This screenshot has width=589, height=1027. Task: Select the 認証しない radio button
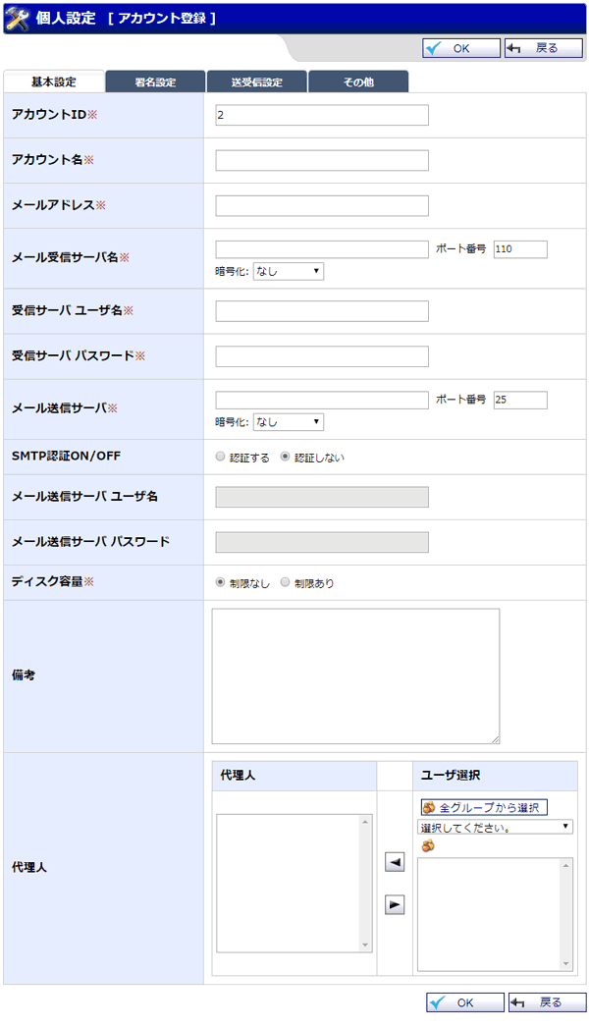coord(285,457)
